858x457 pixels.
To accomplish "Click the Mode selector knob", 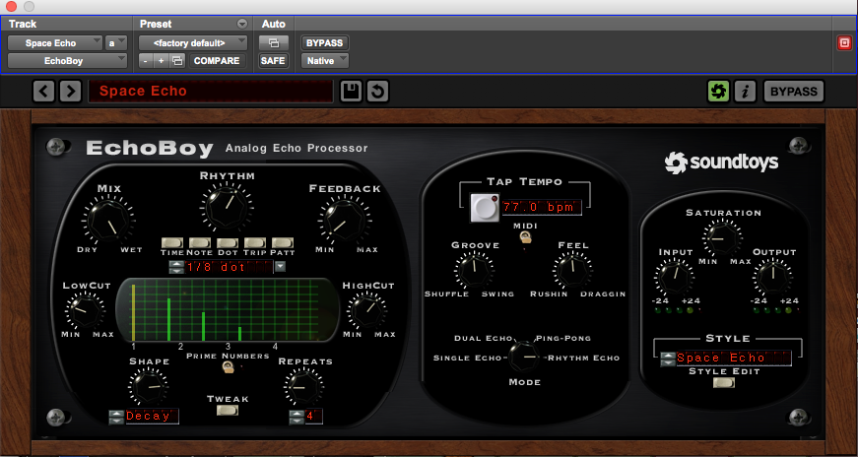I will (x=524, y=357).
